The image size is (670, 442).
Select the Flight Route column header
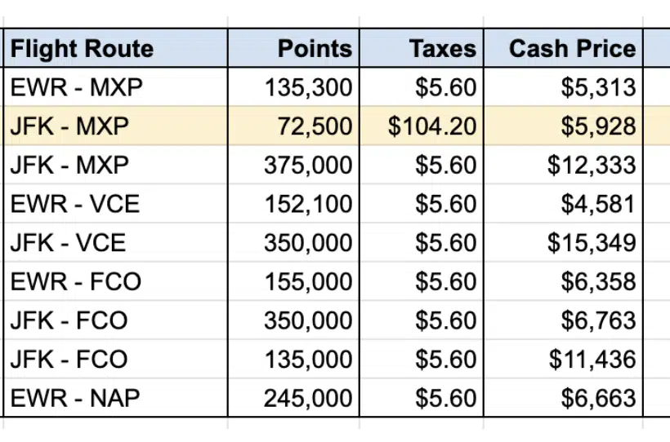point(82,49)
